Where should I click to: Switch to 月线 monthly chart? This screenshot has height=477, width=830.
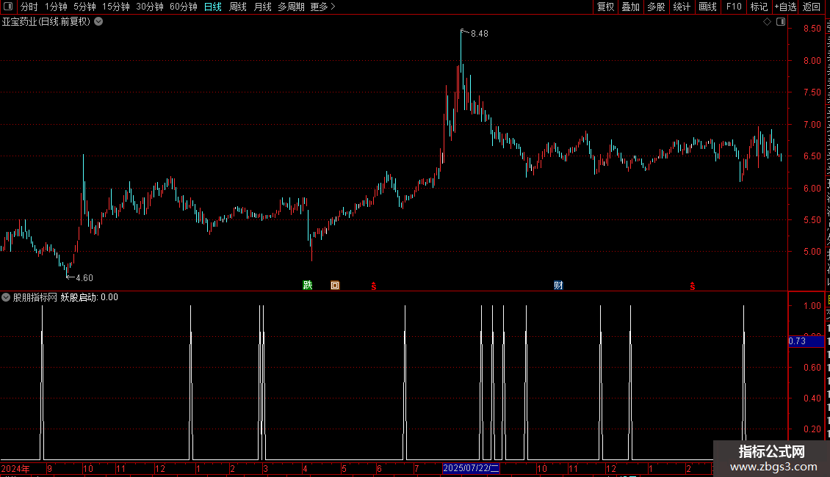click(262, 7)
